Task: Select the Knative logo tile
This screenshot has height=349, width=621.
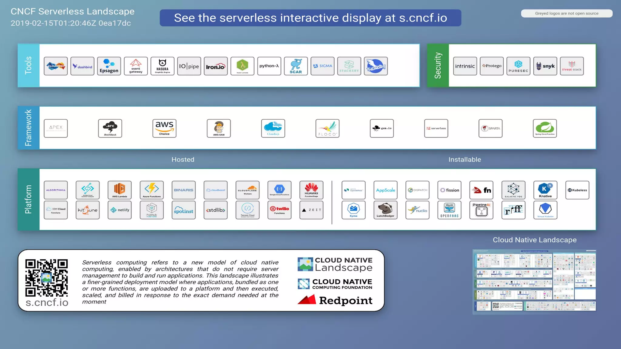Action: (x=545, y=190)
